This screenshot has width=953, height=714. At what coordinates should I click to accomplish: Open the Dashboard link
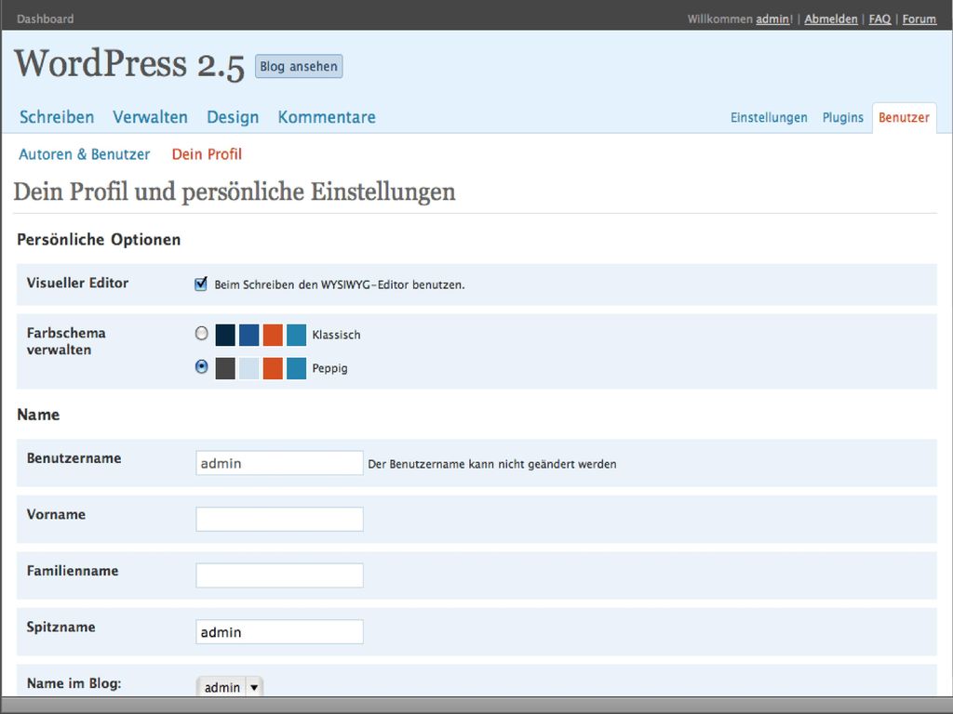click(x=45, y=19)
